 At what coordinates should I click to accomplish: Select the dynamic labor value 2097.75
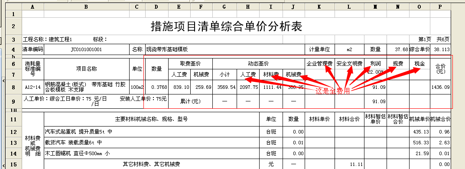[248, 87]
